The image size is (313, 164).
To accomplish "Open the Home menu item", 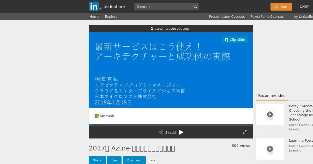I will pos(94,16).
